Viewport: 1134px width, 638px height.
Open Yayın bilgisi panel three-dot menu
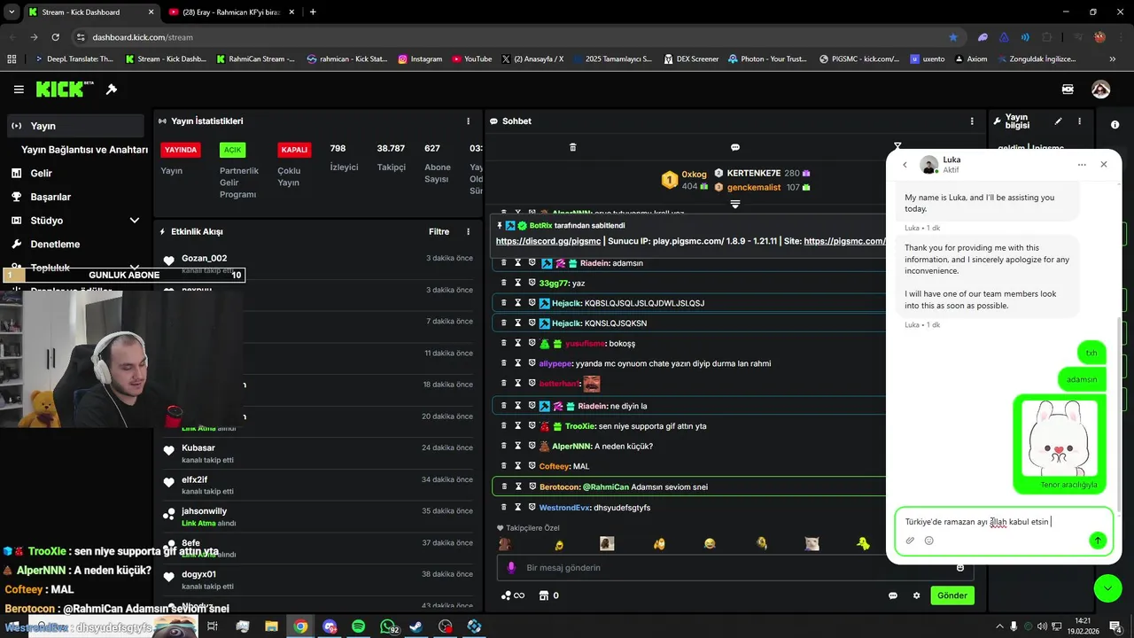[1079, 121]
